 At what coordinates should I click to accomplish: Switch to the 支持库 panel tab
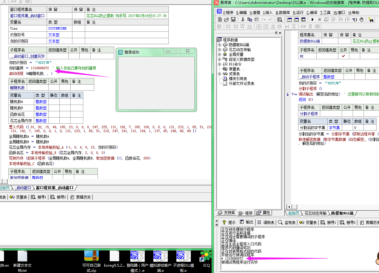[x=226, y=213]
